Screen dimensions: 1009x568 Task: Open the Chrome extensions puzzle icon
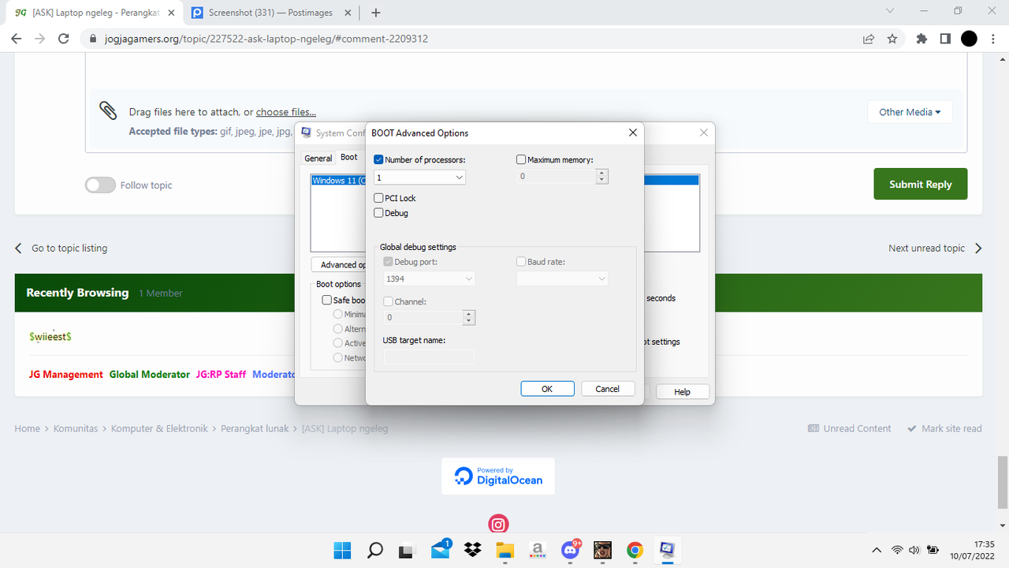tap(922, 39)
